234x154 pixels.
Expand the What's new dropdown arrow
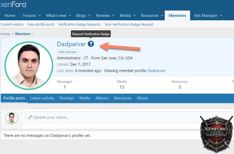tap(70, 16)
